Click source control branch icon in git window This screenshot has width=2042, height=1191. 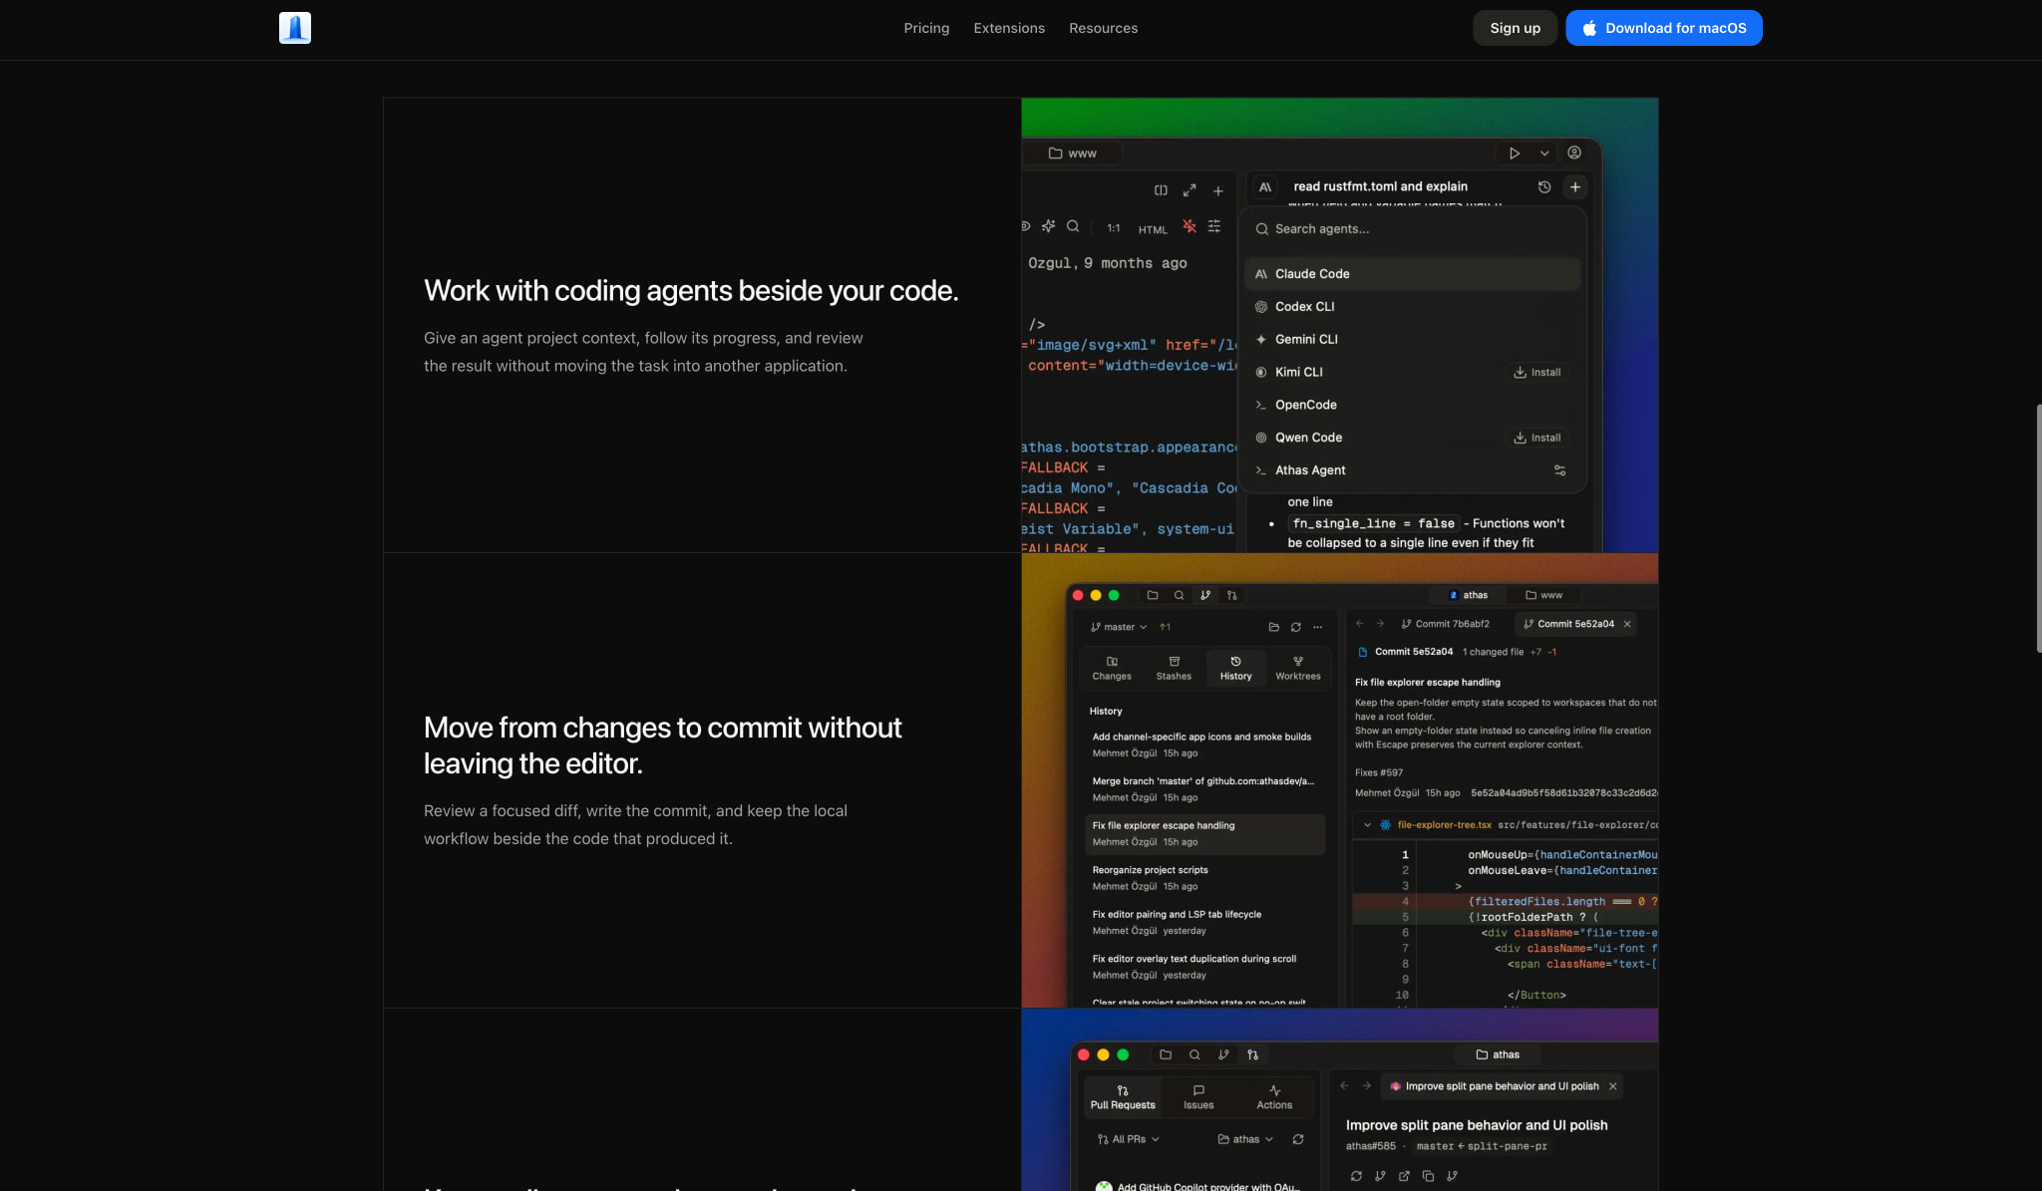click(x=1205, y=595)
